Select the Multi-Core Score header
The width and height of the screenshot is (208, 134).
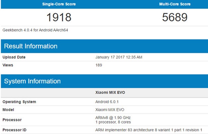[x=175, y=4]
